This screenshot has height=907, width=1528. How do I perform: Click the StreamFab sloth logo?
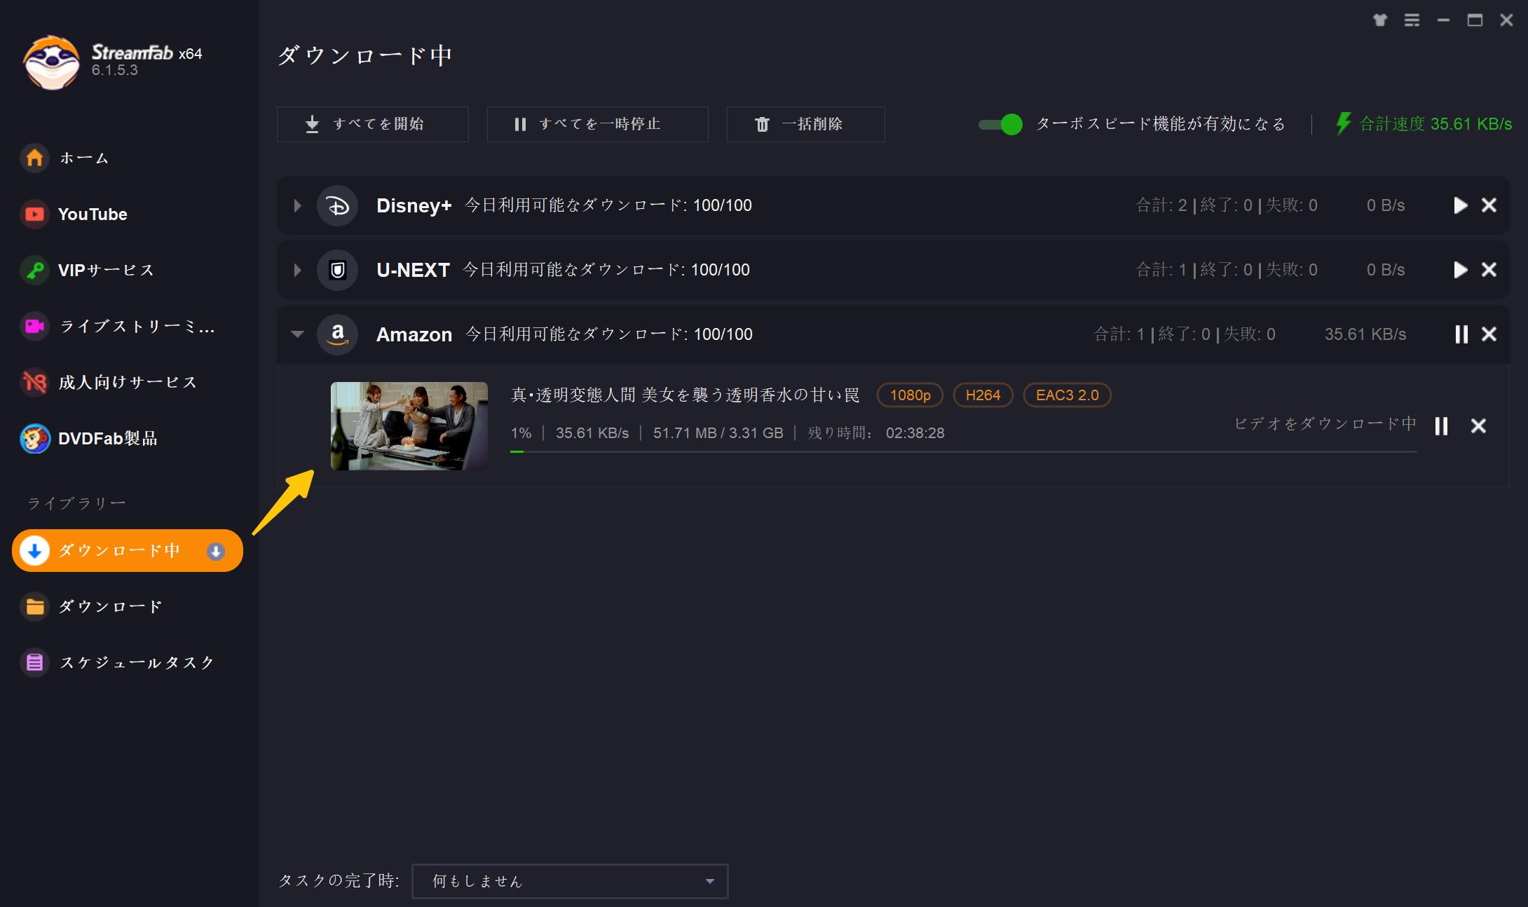pyautogui.click(x=51, y=62)
